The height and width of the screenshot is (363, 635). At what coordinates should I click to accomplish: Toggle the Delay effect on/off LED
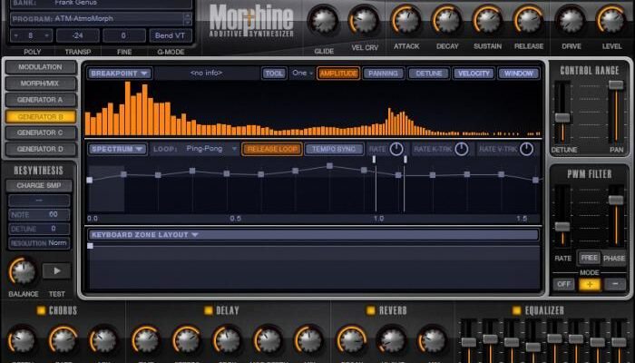207,311
